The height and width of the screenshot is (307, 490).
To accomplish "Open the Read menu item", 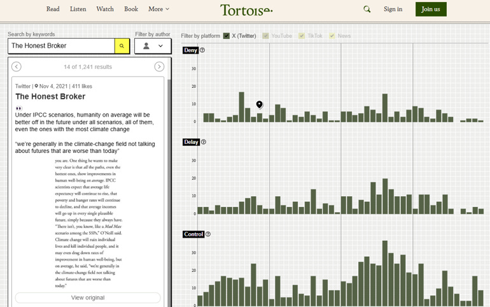I will click(x=53, y=9).
